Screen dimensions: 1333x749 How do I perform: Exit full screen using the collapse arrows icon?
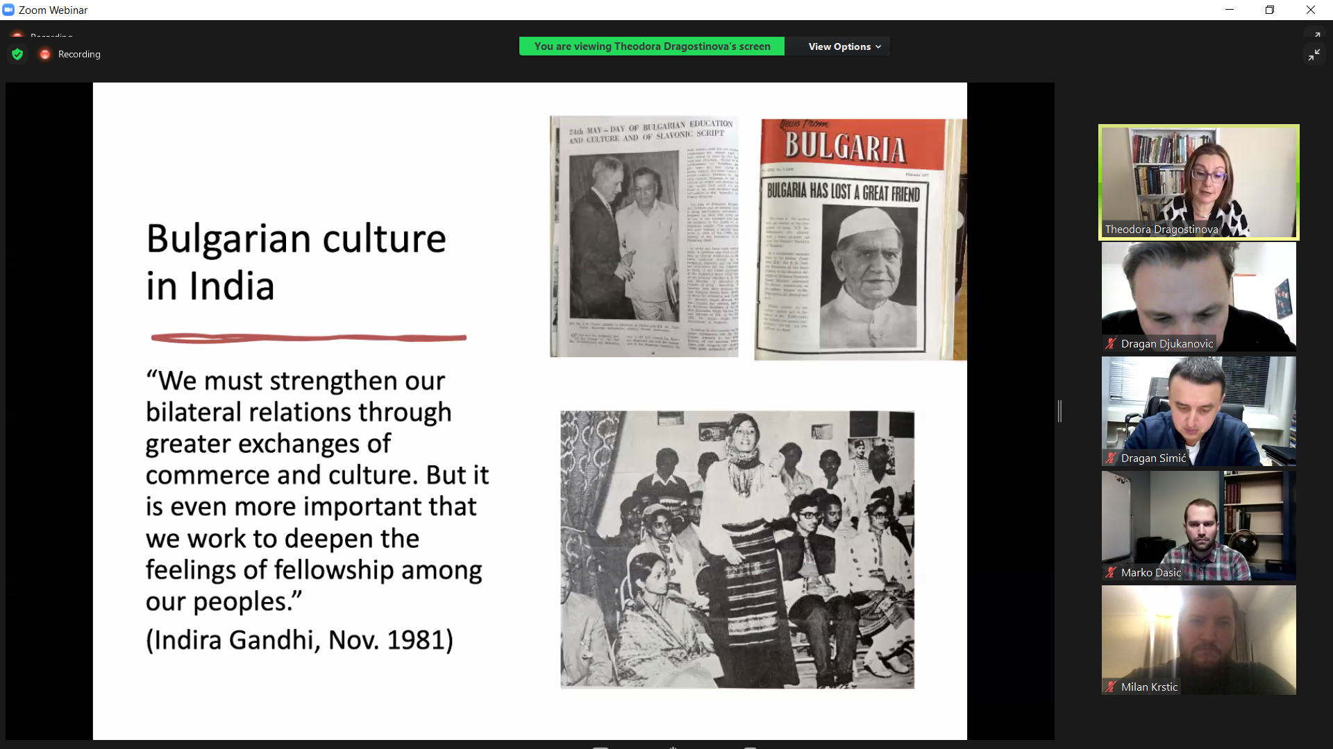pyautogui.click(x=1314, y=55)
